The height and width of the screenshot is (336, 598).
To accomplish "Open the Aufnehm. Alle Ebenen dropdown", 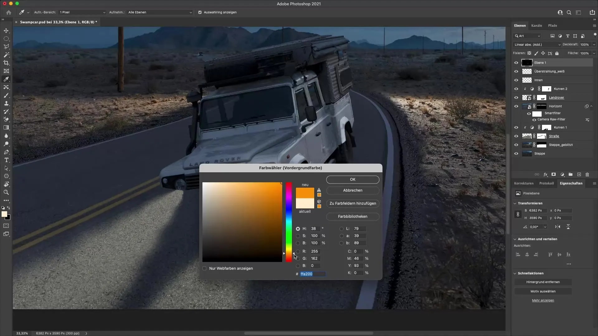I will (160, 12).
